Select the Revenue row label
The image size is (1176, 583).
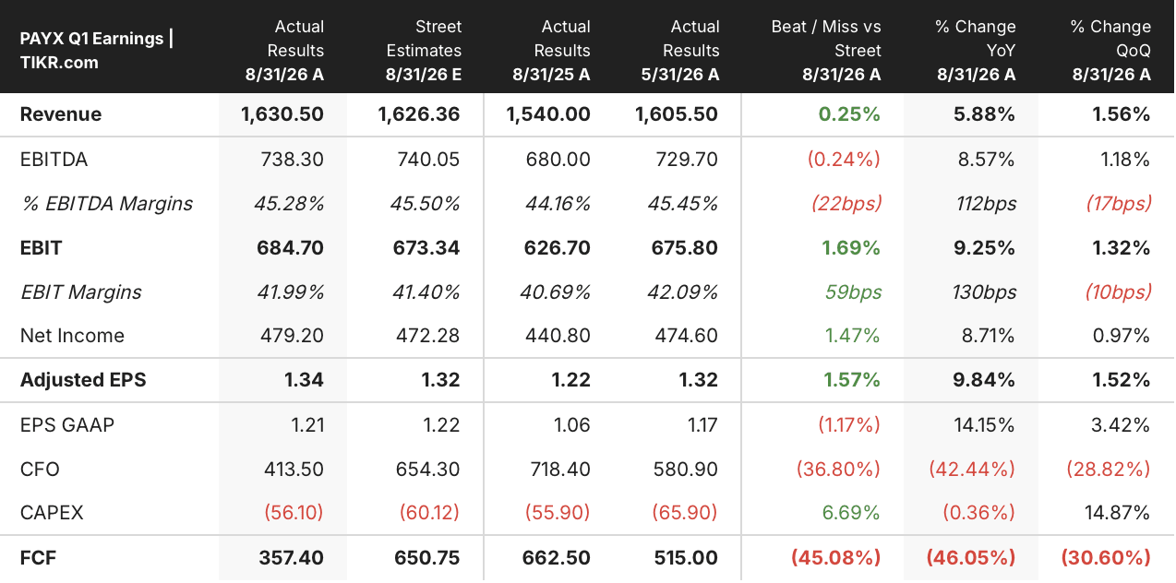click(61, 114)
